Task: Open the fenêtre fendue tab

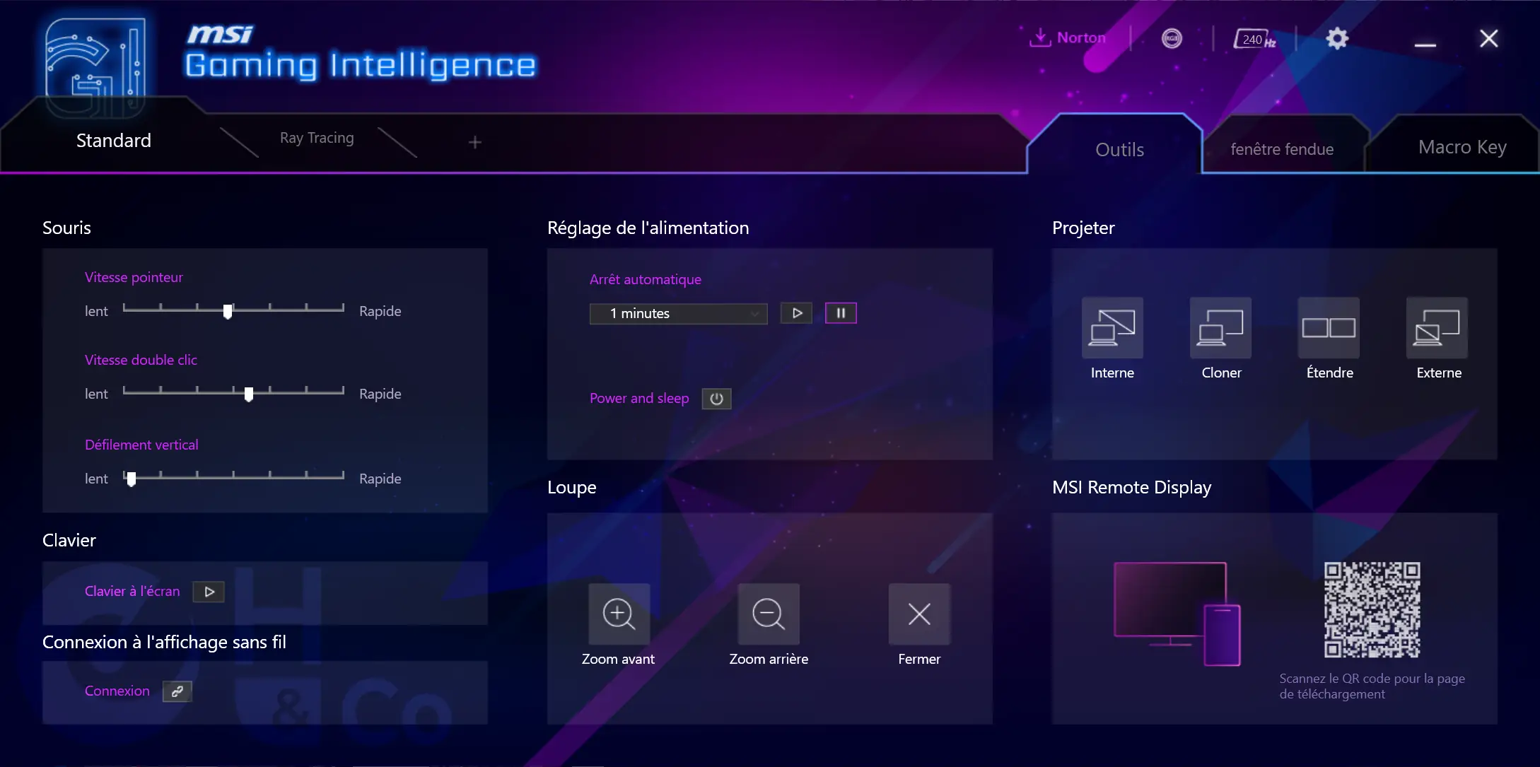Action: [x=1282, y=148]
